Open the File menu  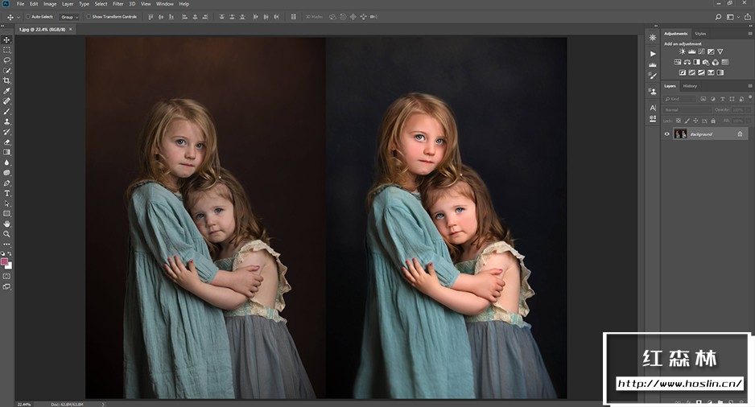coord(21,4)
